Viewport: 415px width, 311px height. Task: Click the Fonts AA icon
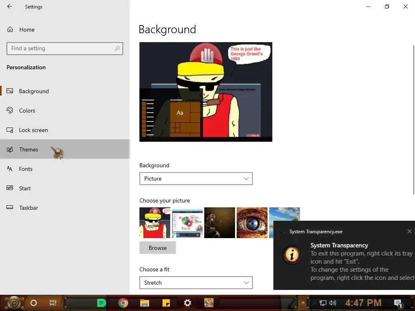click(x=10, y=168)
